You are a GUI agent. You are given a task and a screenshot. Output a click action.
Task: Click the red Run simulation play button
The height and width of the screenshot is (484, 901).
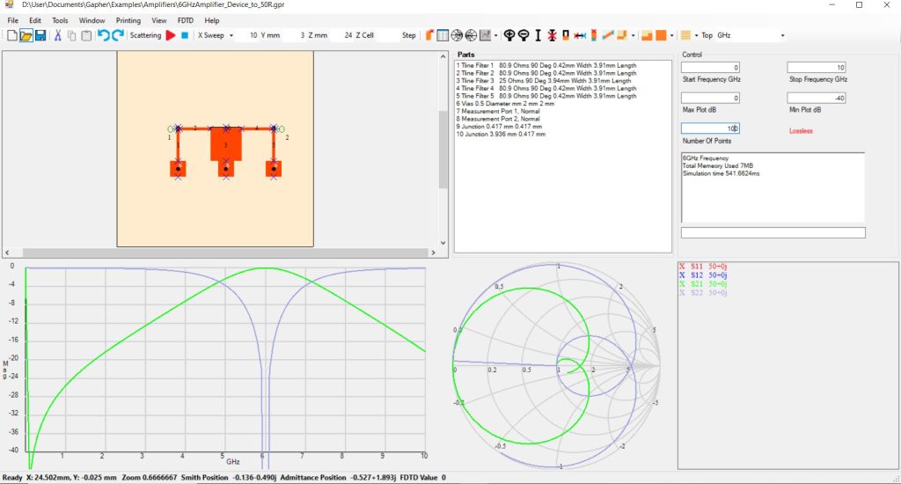click(x=171, y=35)
